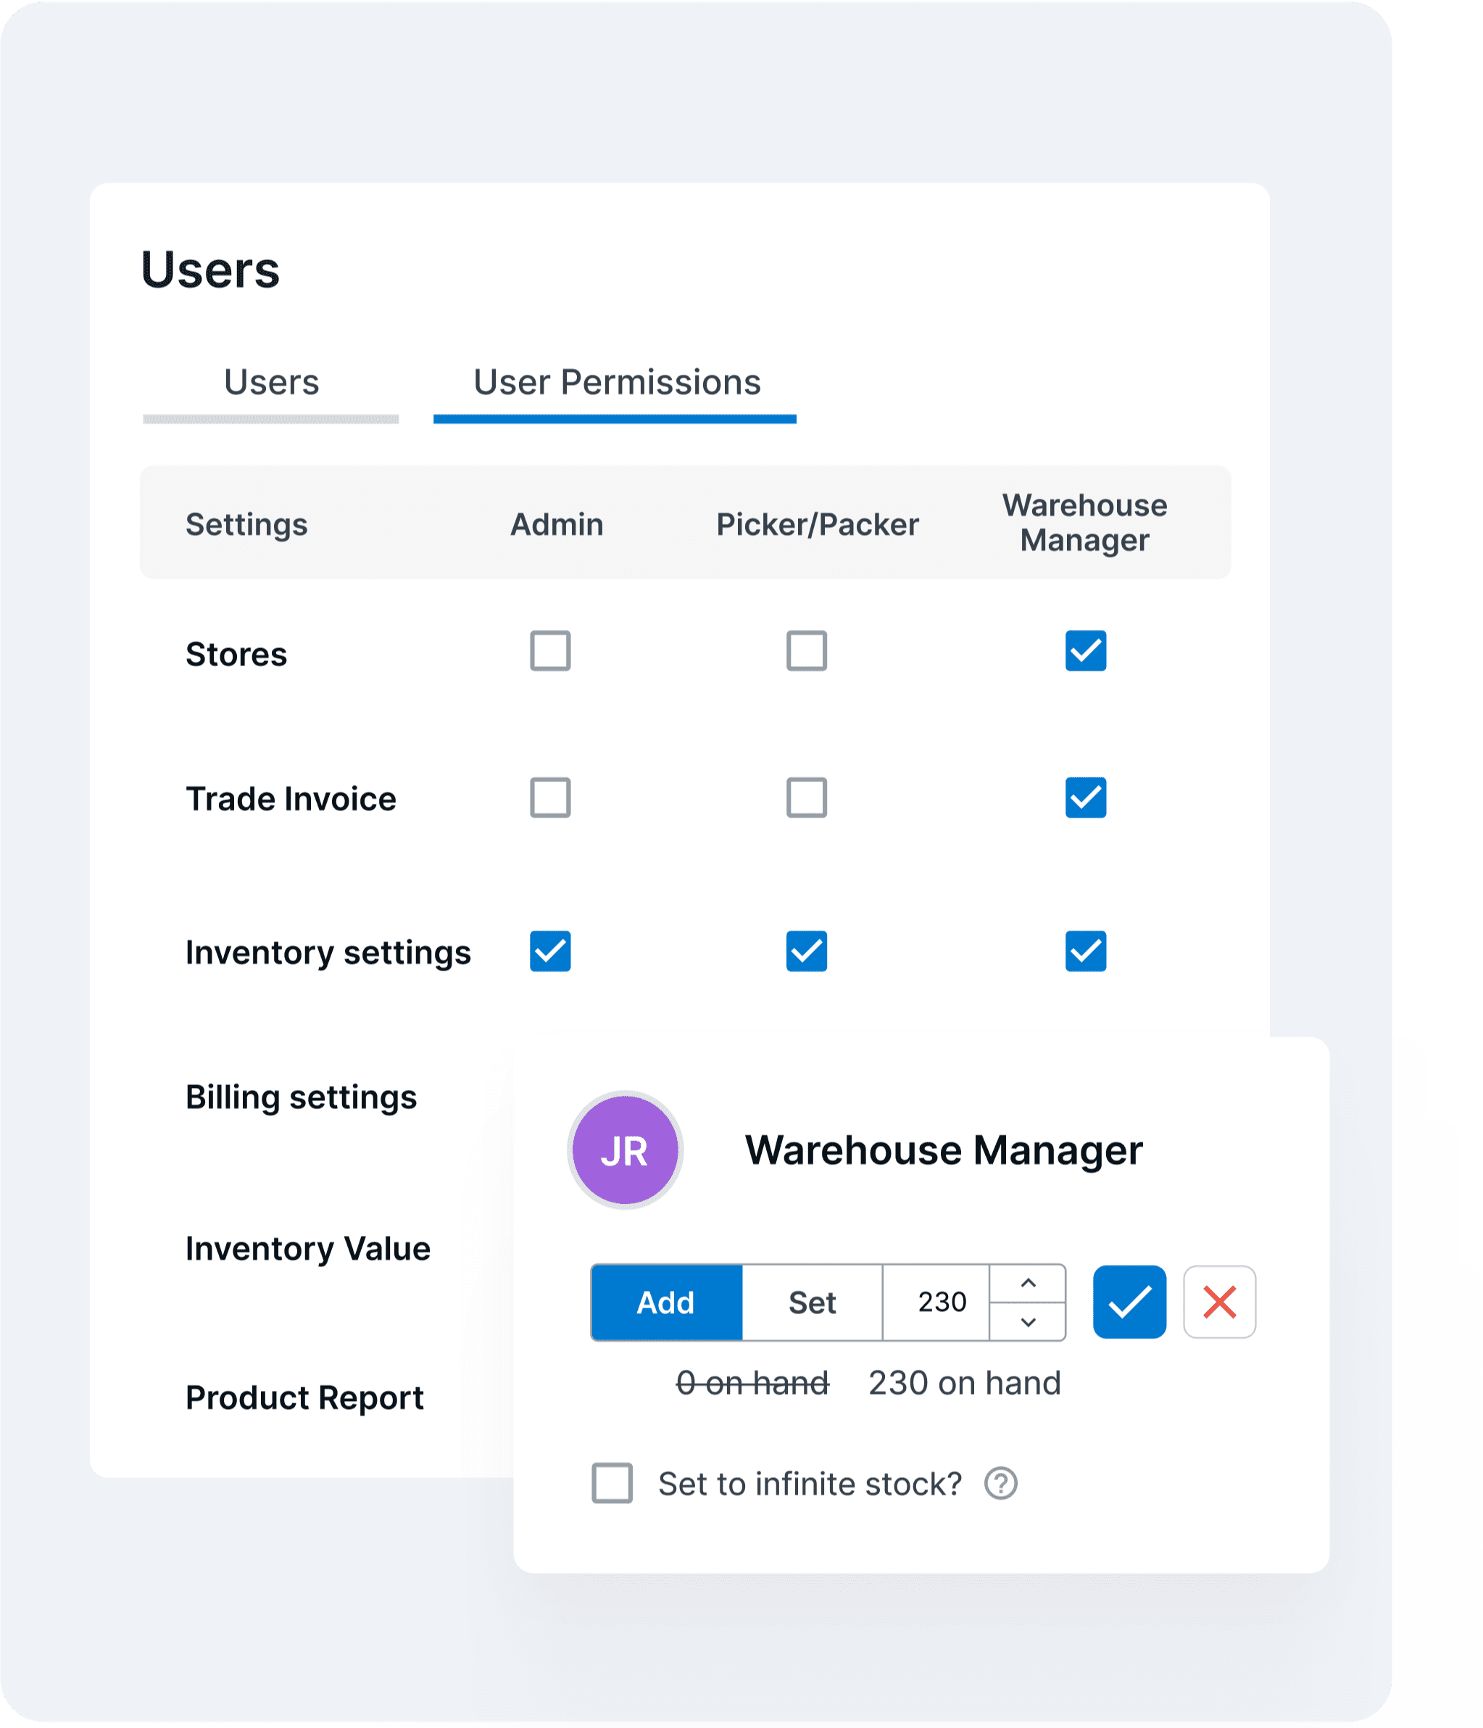
Task: Click the red X cancel button
Action: [1218, 1302]
